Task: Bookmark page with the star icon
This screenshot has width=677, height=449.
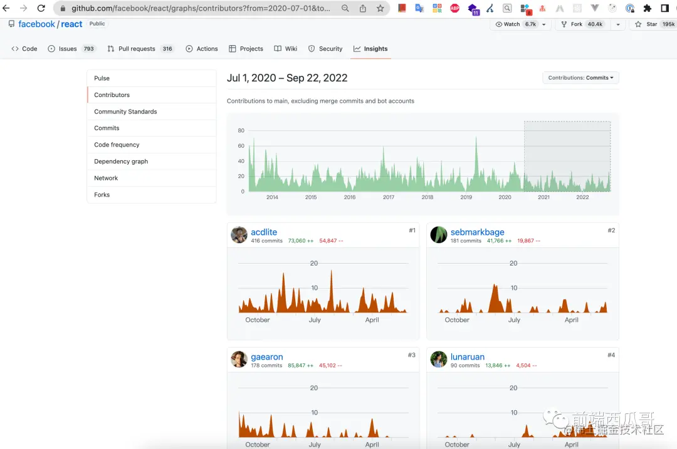Action: pyautogui.click(x=380, y=8)
